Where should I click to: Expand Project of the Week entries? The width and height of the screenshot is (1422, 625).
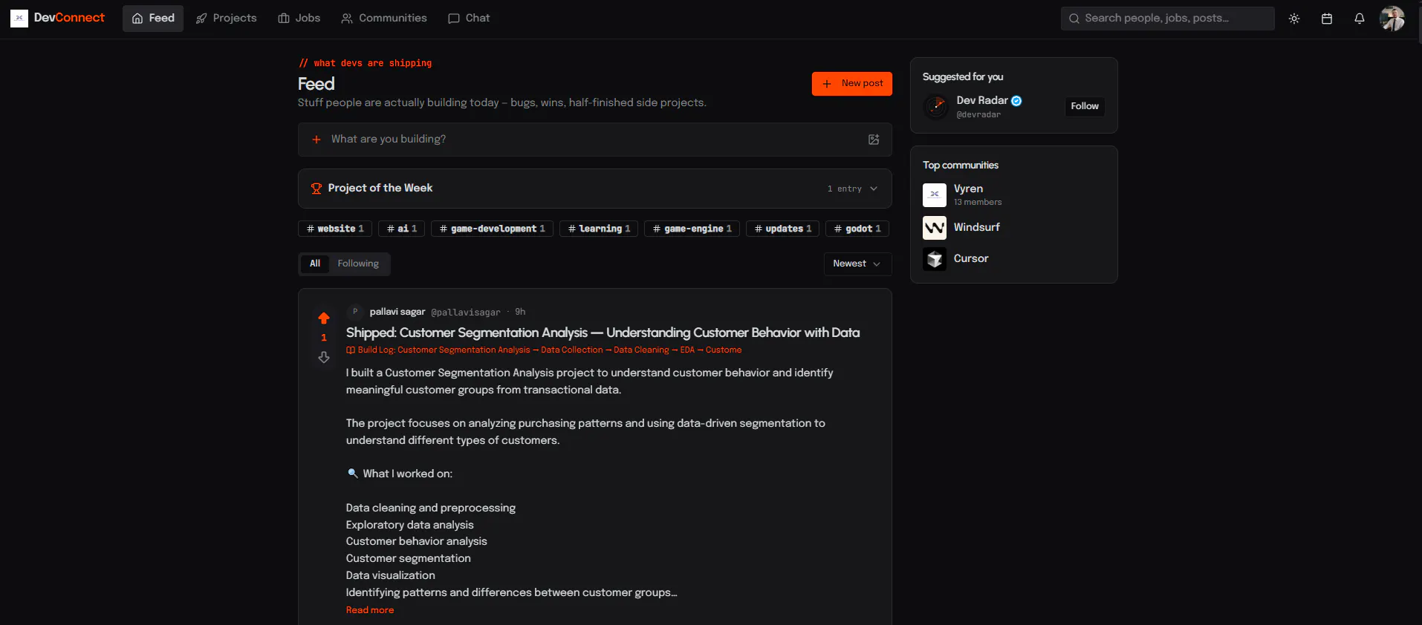(x=594, y=189)
